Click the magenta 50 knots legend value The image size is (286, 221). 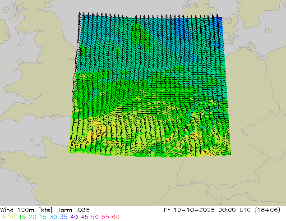pos(95,217)
